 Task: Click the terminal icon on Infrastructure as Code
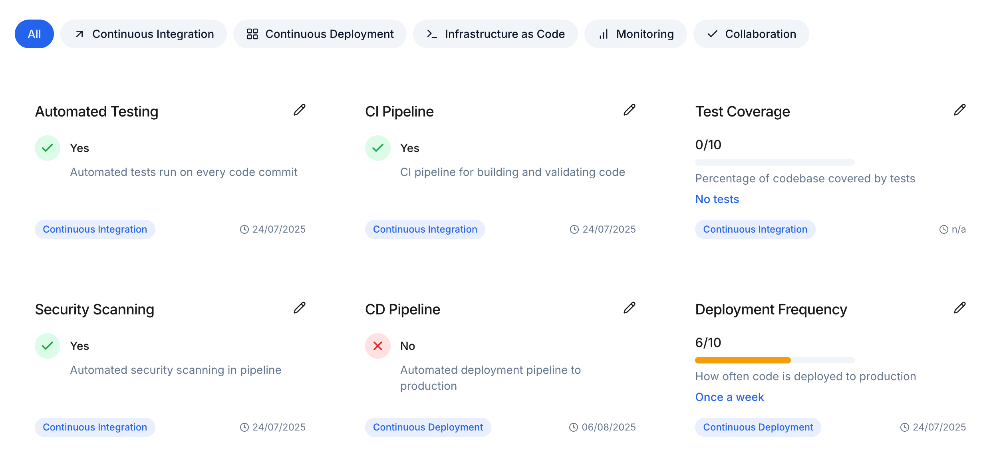click(x=433, y=34)
